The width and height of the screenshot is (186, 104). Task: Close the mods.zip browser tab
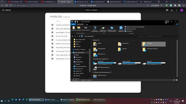(72, 2)
